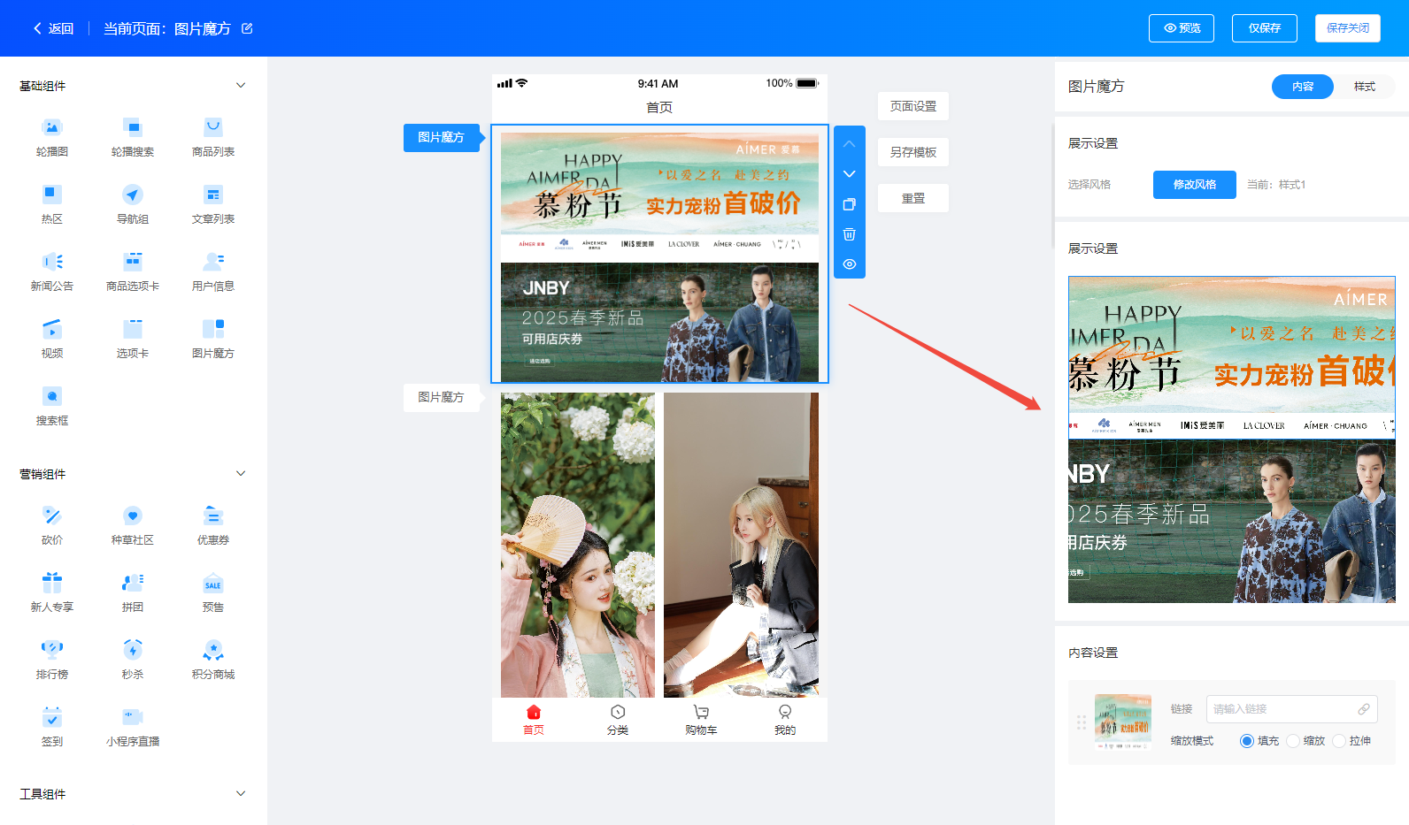The width and height of the screenshot is (1409, 825).
Task: Add the 优惠券 coupon component
Action: (x=213, y=526)
